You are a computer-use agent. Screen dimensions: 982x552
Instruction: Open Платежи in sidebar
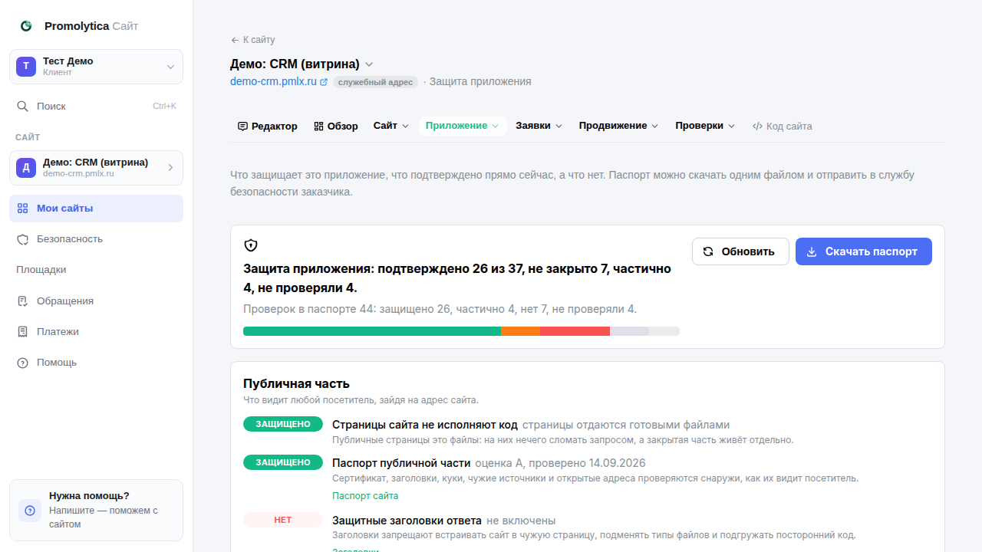click(x=96, y=332)
